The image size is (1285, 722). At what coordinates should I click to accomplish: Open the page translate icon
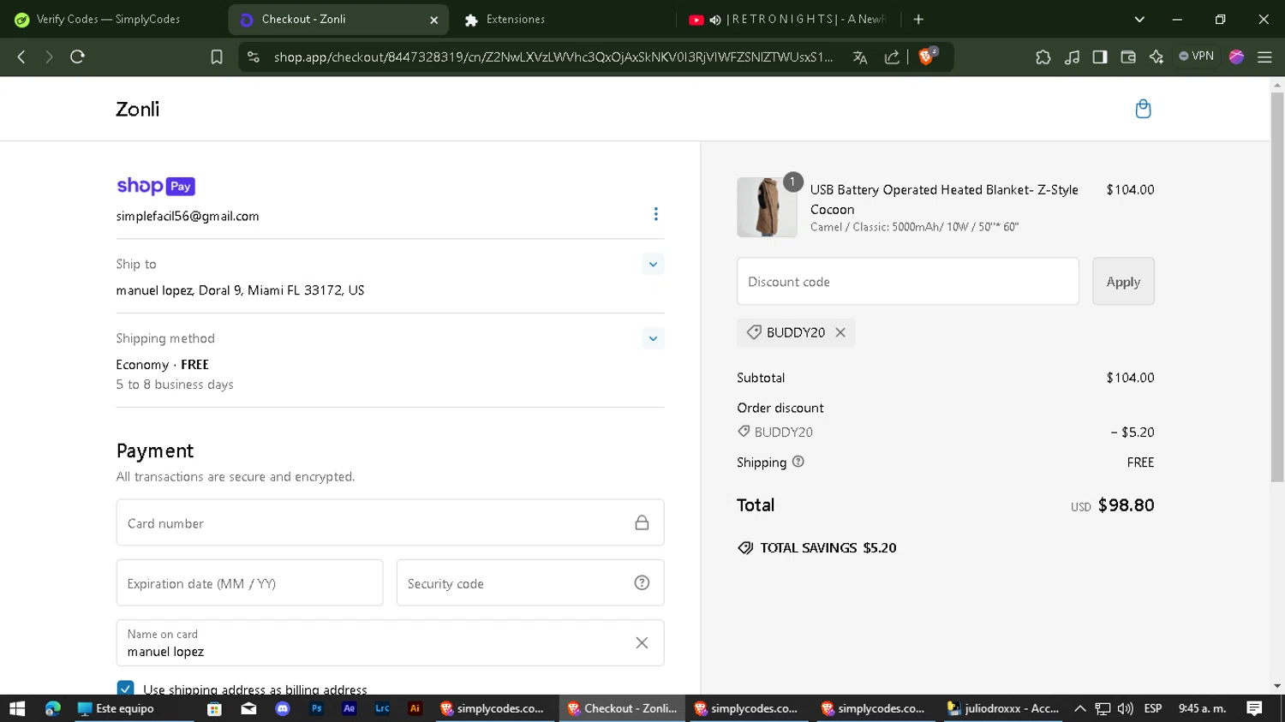pos(860,57)
